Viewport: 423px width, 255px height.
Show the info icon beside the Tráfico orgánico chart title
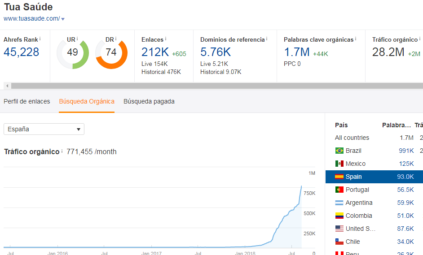click(62, 151)
